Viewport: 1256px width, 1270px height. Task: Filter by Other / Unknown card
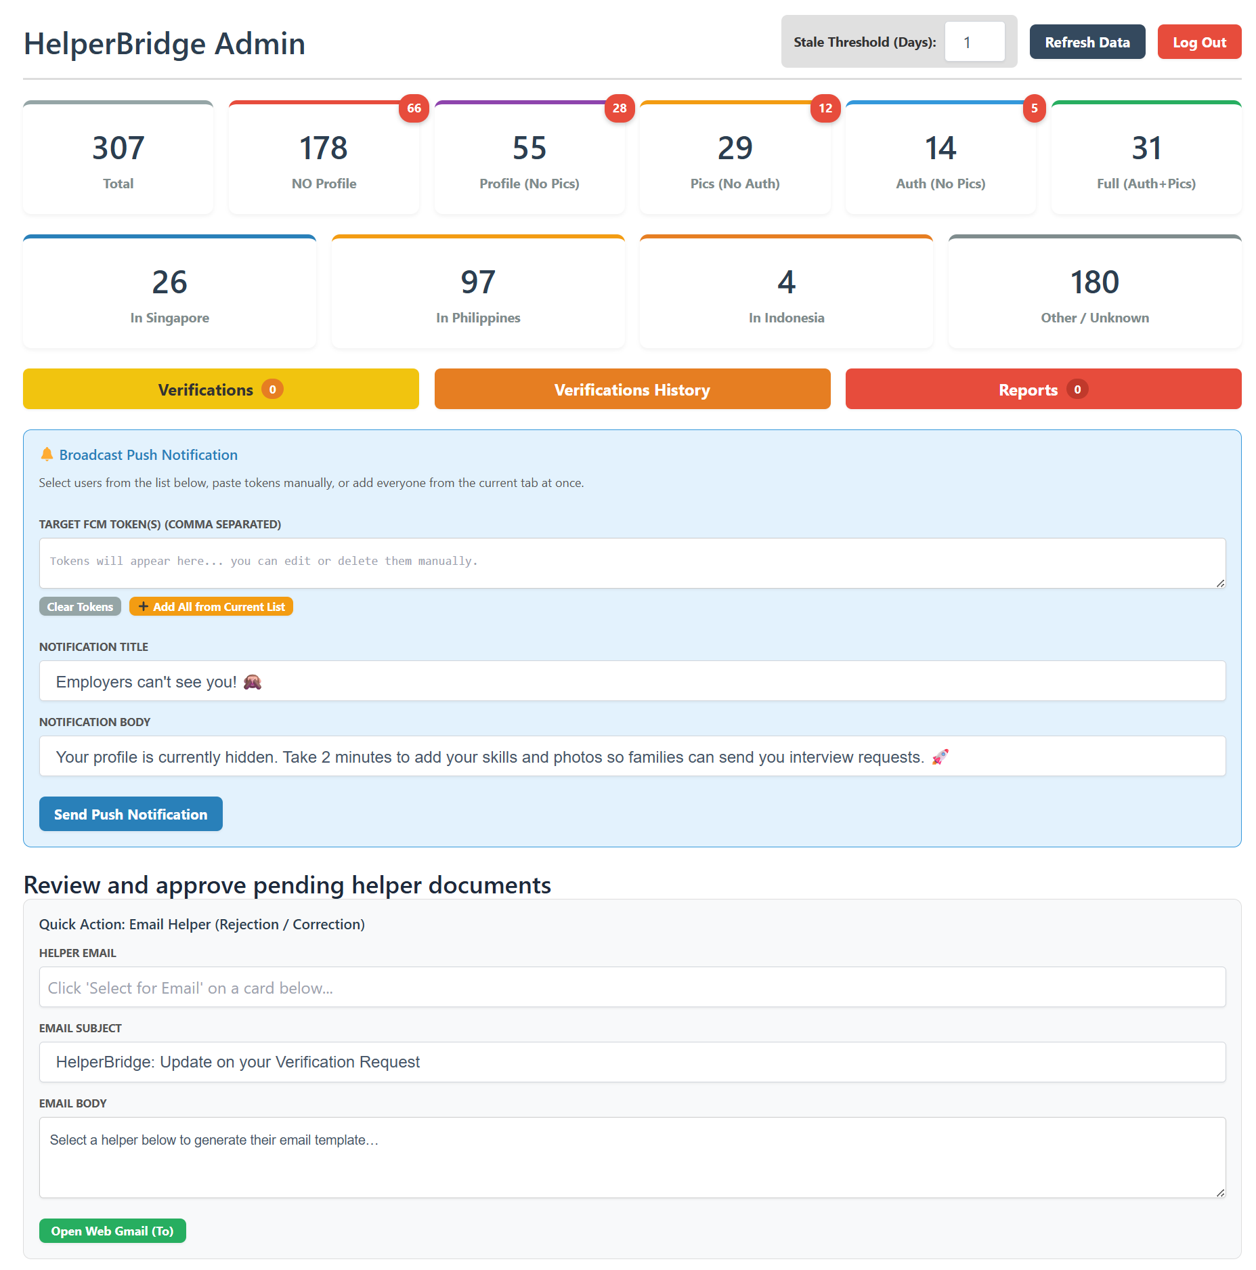point(1095,292)
